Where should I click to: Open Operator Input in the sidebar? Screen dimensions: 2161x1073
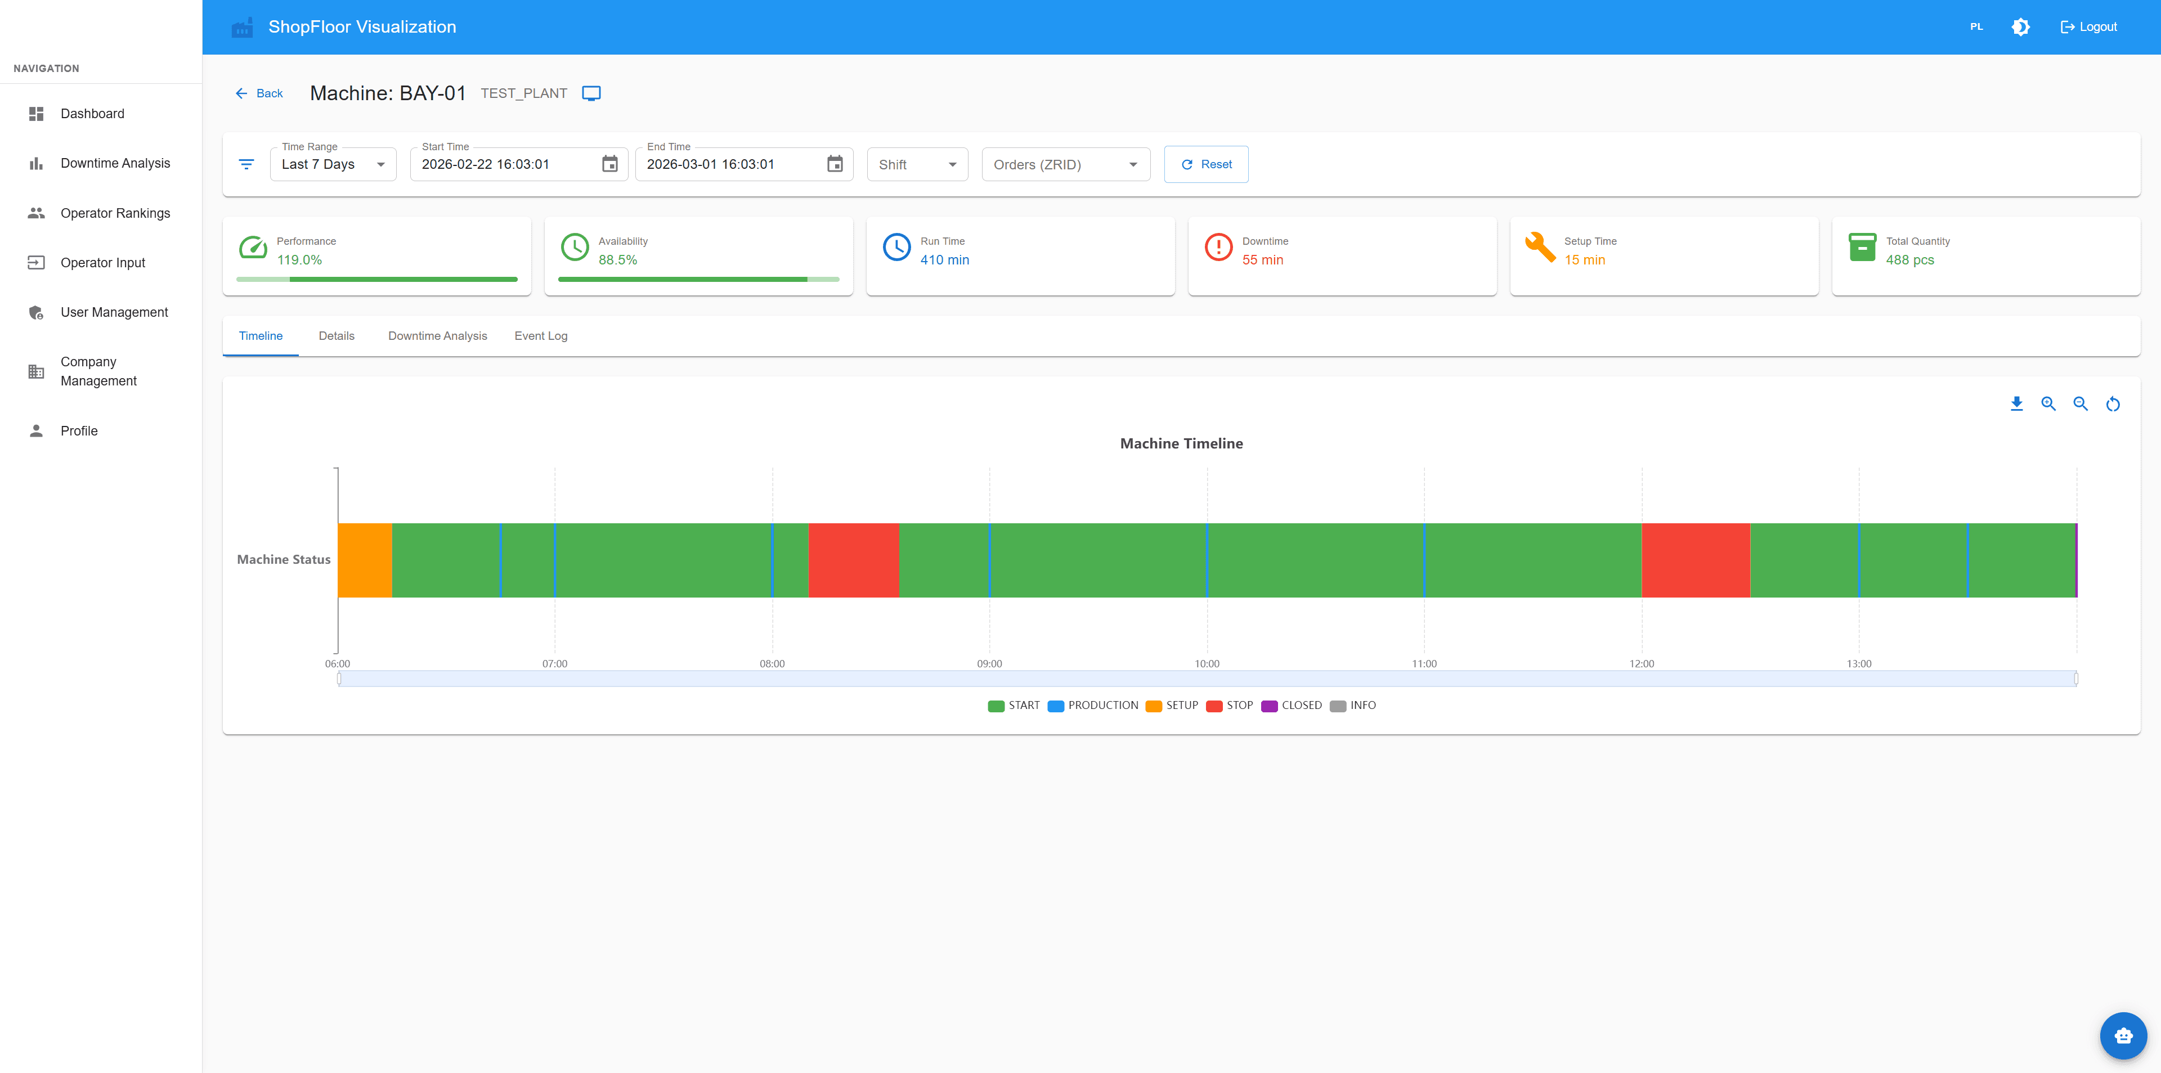(x=101, y=263)
